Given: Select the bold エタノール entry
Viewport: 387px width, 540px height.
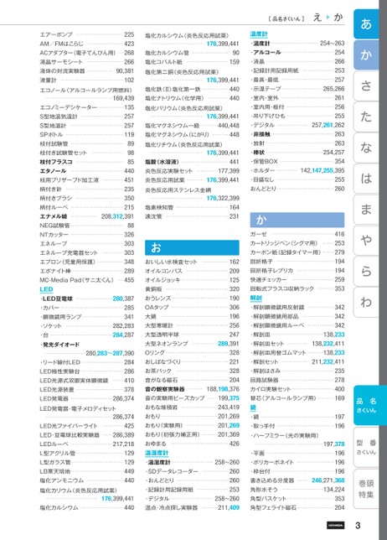Looking at the screenshot, I should point(86,171).
